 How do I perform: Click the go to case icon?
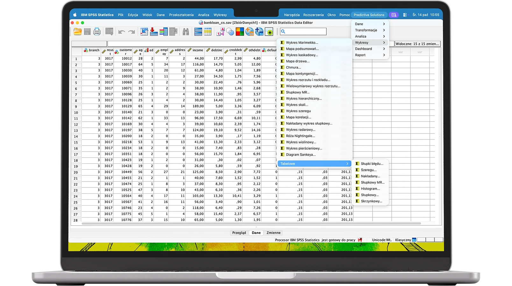tap(144, 31)
